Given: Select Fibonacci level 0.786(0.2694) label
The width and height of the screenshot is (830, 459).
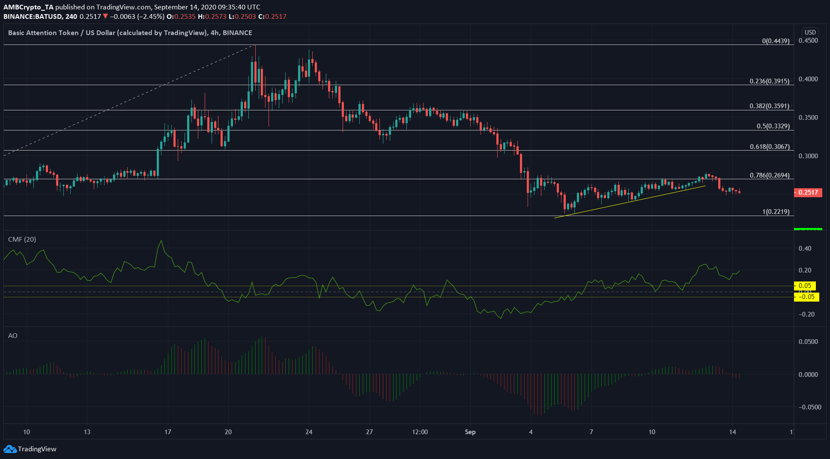Looking at the screenshot, I should (x=770, y=175).
